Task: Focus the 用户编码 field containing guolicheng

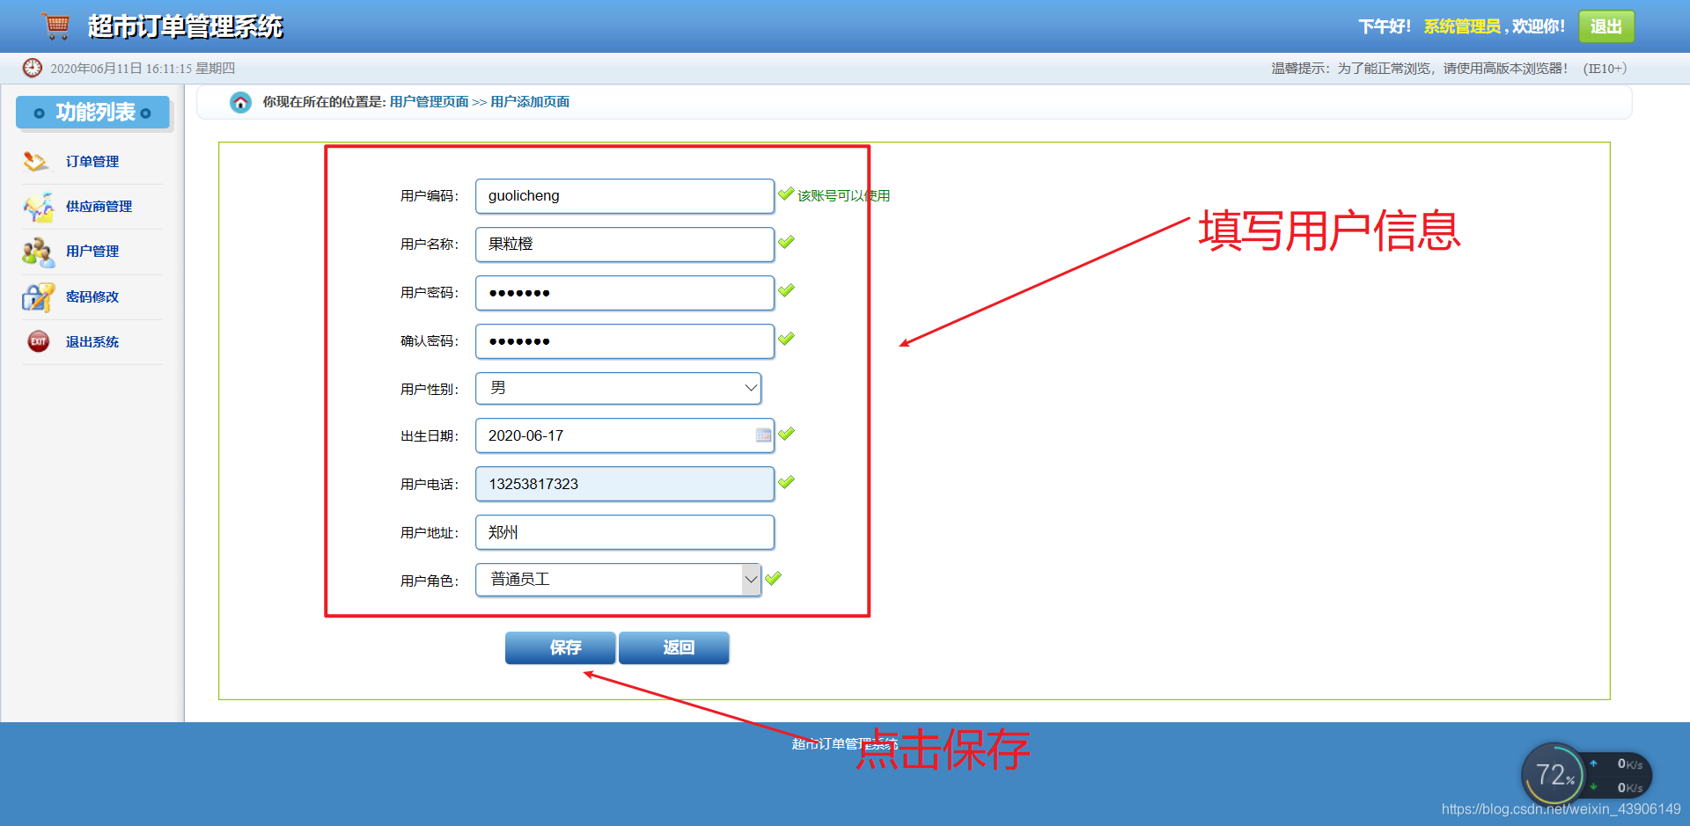Action: [625, 196]
